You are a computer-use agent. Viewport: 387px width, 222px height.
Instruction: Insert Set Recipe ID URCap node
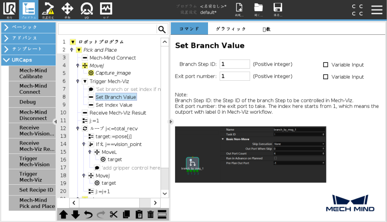click(32, 190)
